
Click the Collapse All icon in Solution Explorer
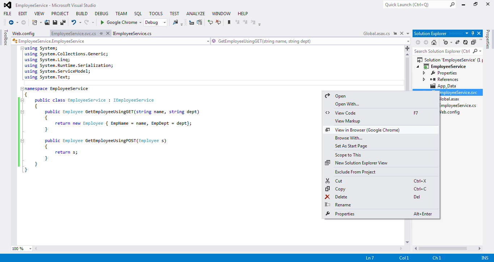(473, 42)
